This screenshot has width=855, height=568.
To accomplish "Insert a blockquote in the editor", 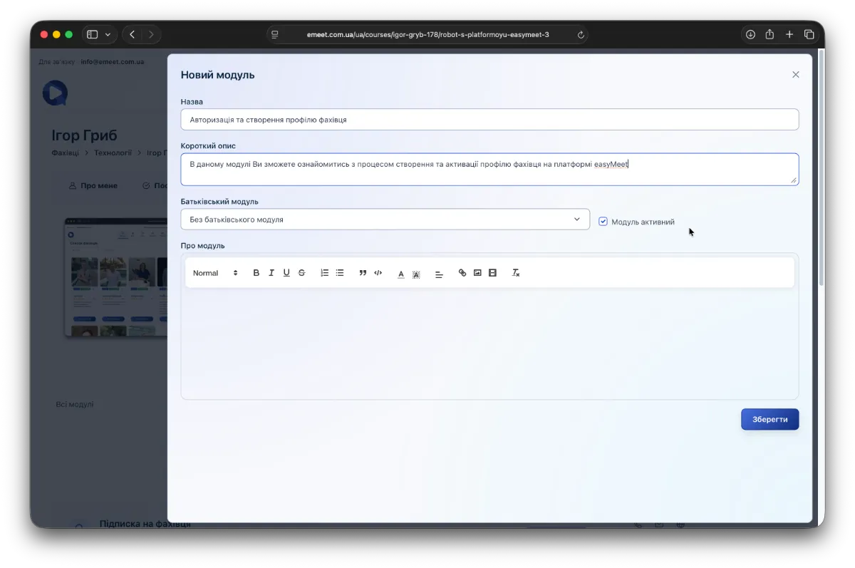I will [363, 273].
